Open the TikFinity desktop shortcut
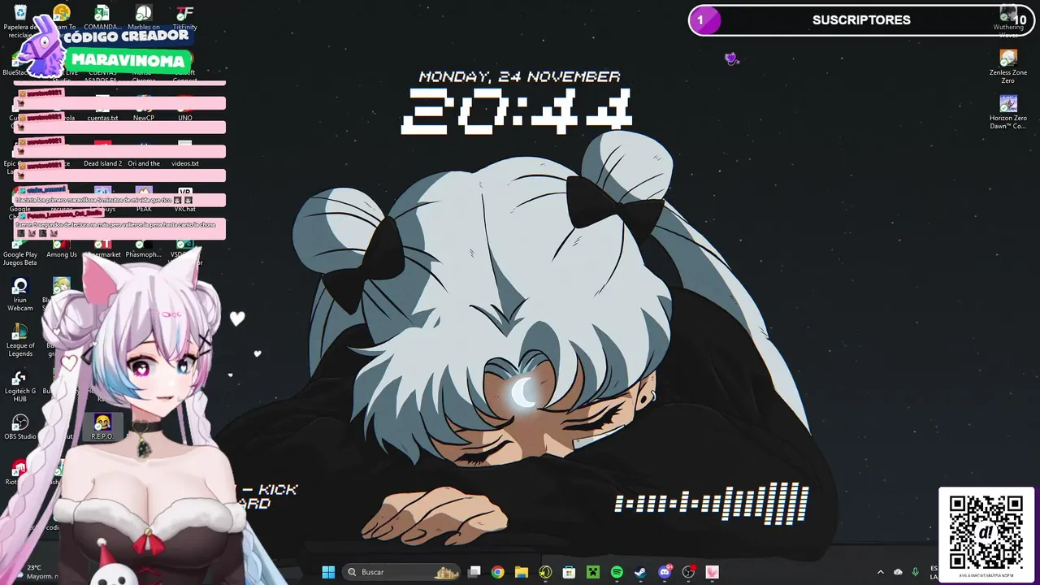This screenshot has height=585, width=1040. 185,18
